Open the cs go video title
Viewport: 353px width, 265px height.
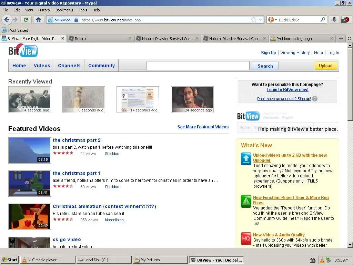click(67, 239)
